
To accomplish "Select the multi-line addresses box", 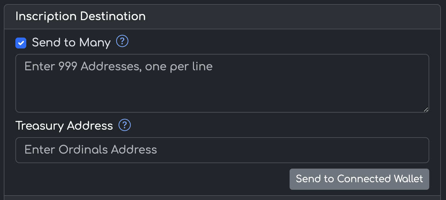I will (222, 83).
